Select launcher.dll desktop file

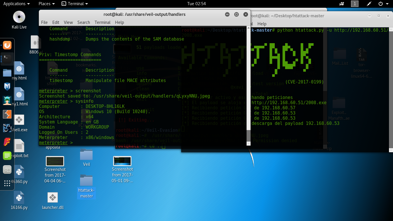coord(53,201)
